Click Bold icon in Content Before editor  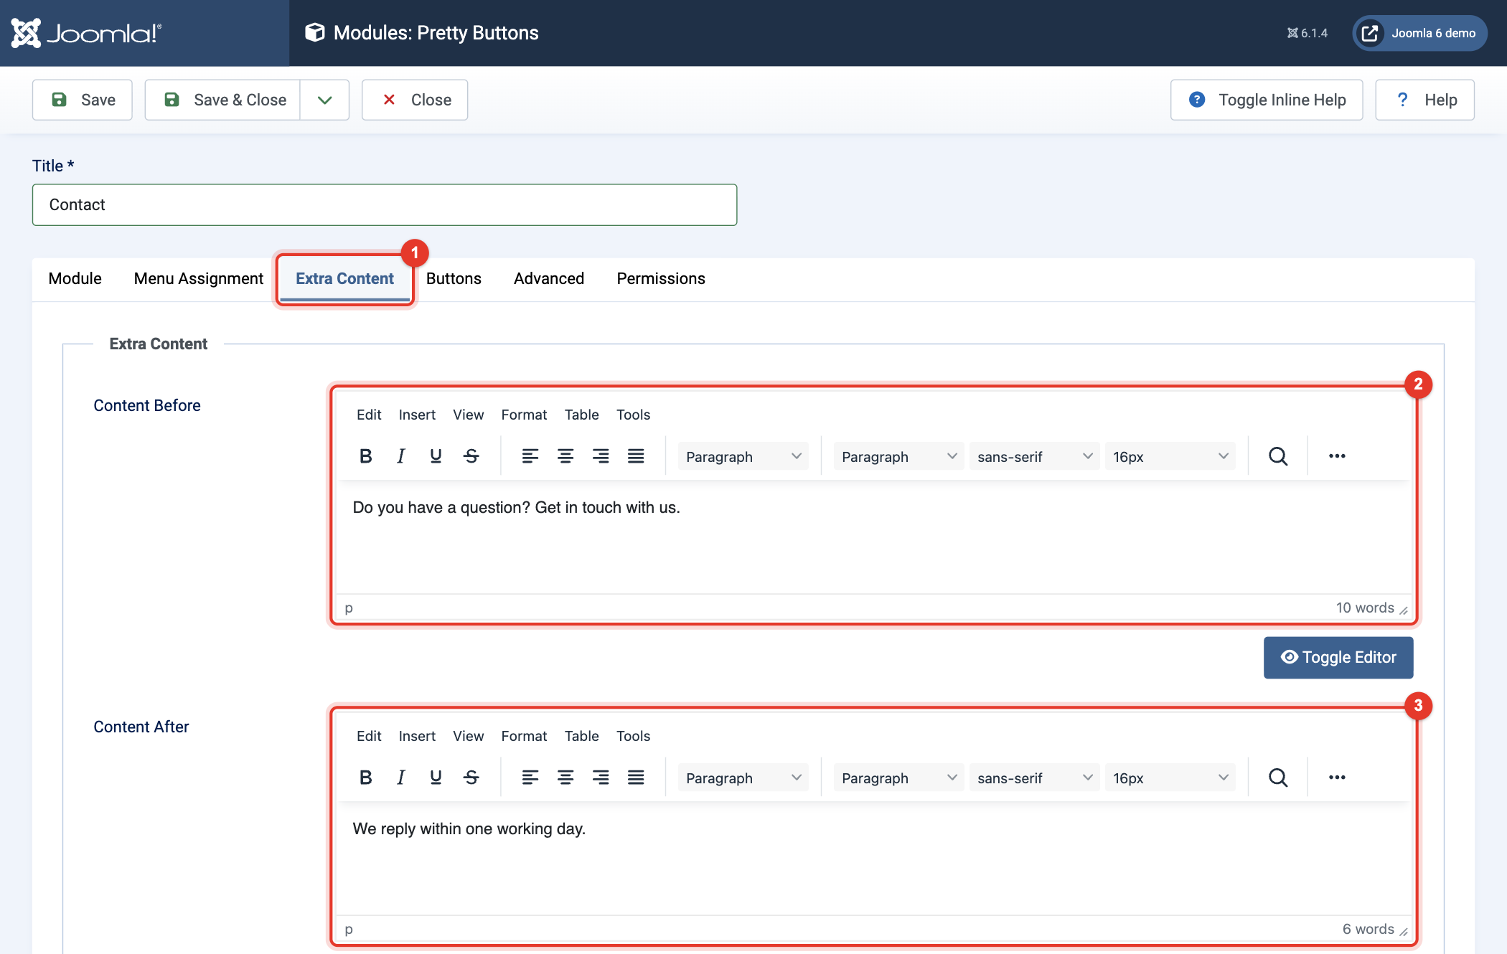365,456
